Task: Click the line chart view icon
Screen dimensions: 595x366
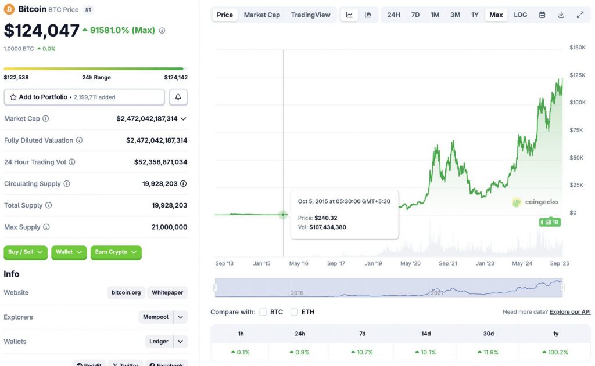Action: (349, 15)
